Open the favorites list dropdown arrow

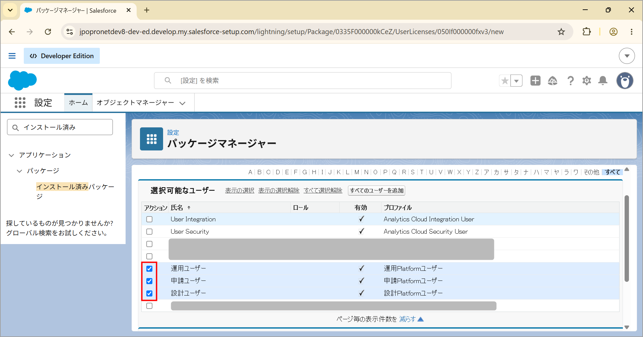pyautogui.click(x=516, y=81)
